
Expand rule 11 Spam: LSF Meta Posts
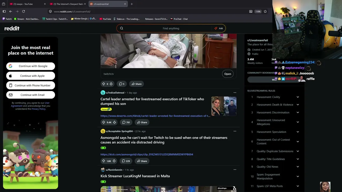click(298, 186)
